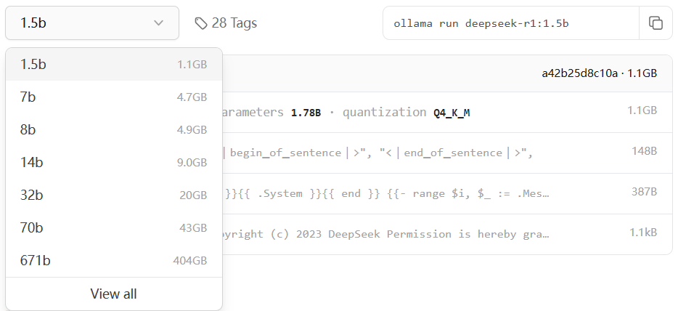This screenshot has height=311, width=678.
Task: Open the model parameters quantization row
Action: 436,112
